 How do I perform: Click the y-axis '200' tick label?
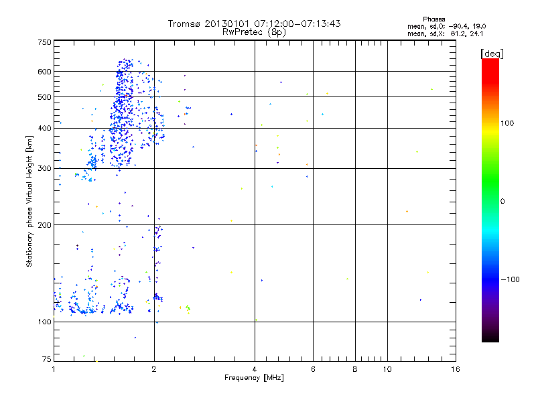(44, 225)
